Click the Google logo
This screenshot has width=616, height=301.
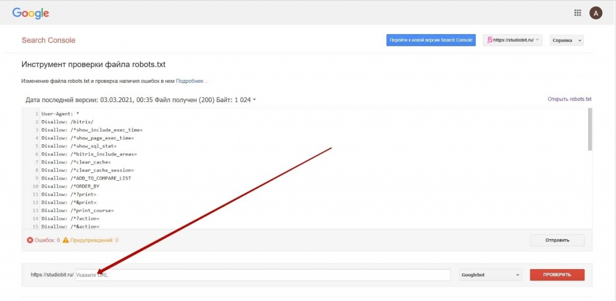[x=31, y=13]
